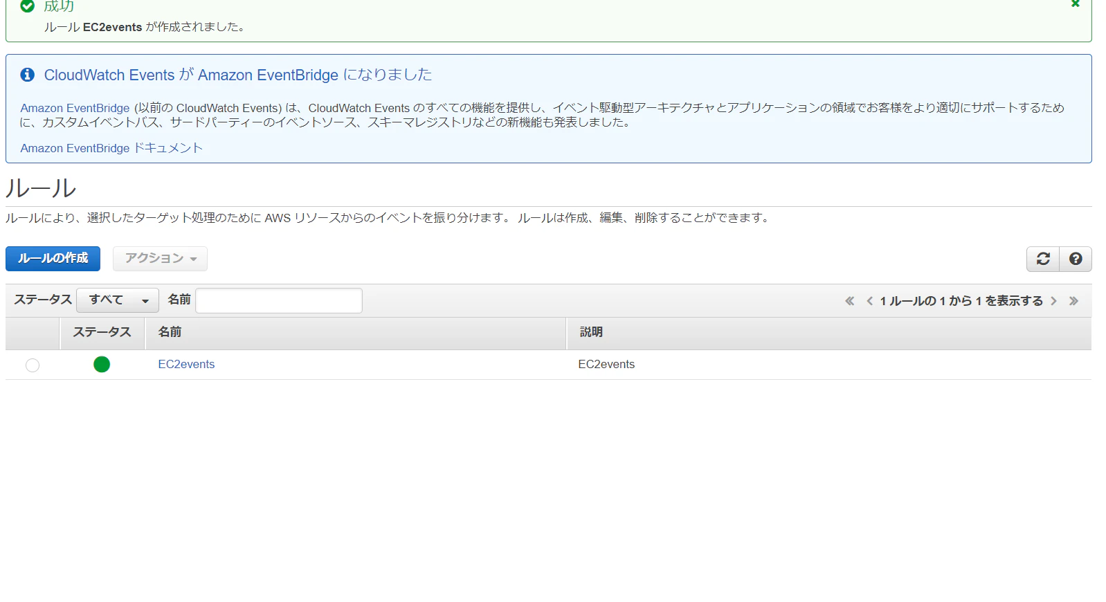Image resolution: width=1106 pixels, height=602 pixels.
Task: Open the EC2events rule link
Action: pyautogui.click(x=186, y=364)
